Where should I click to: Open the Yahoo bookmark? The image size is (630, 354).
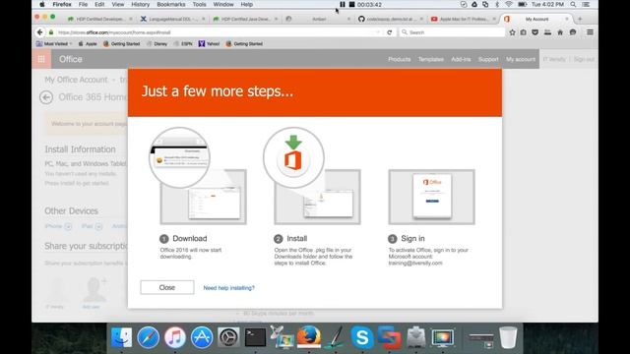pos(209,43)
